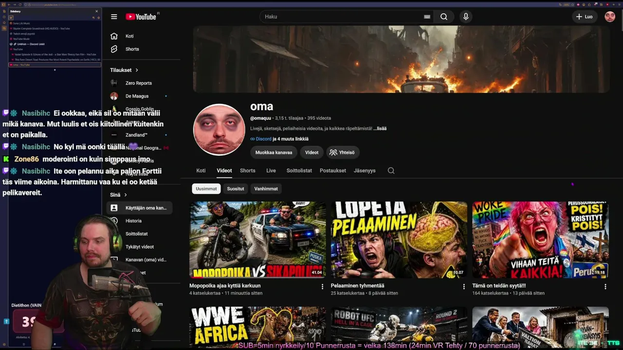The height and width of the screenshot is (350, 623).
Task: Open the Live tab
Action: point(271,171)
